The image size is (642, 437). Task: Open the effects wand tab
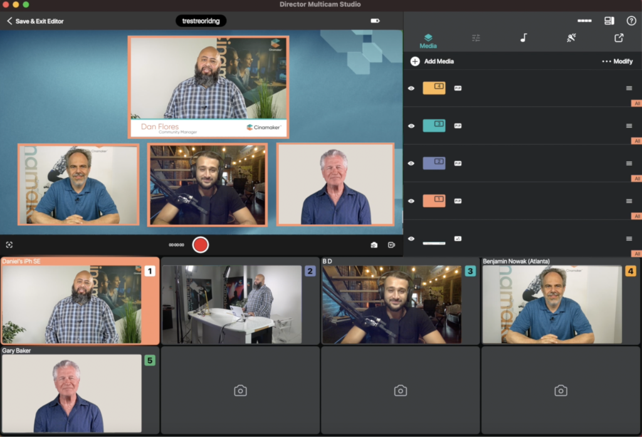[x=571, y=38]
